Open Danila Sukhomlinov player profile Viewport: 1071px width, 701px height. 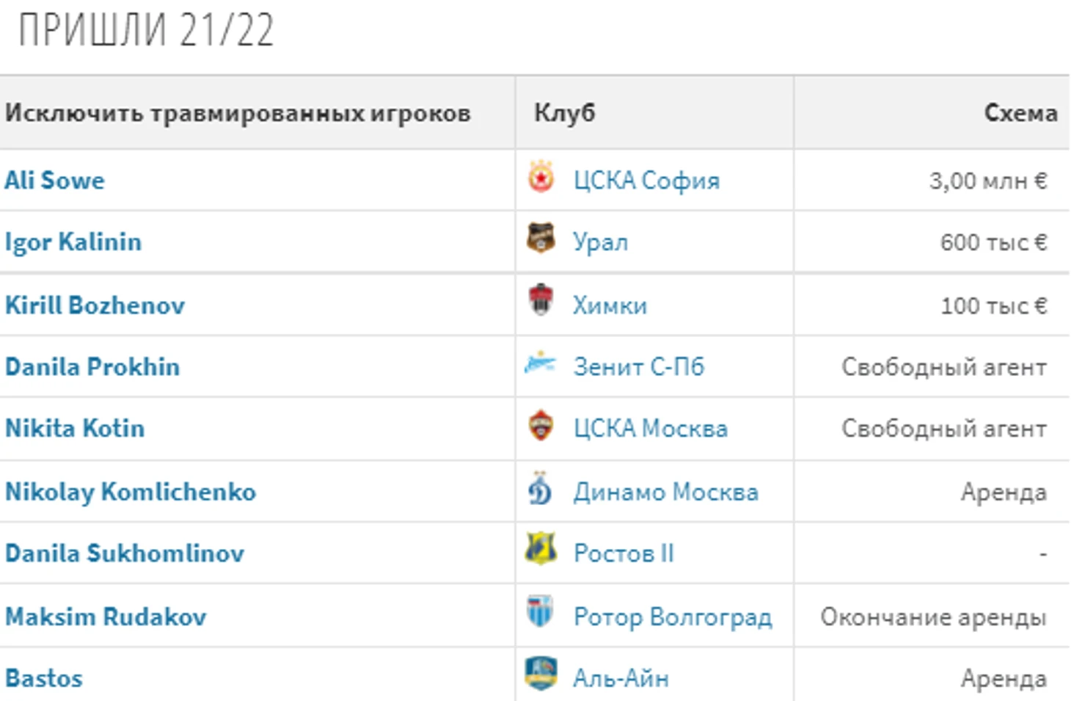coord(125,553)
